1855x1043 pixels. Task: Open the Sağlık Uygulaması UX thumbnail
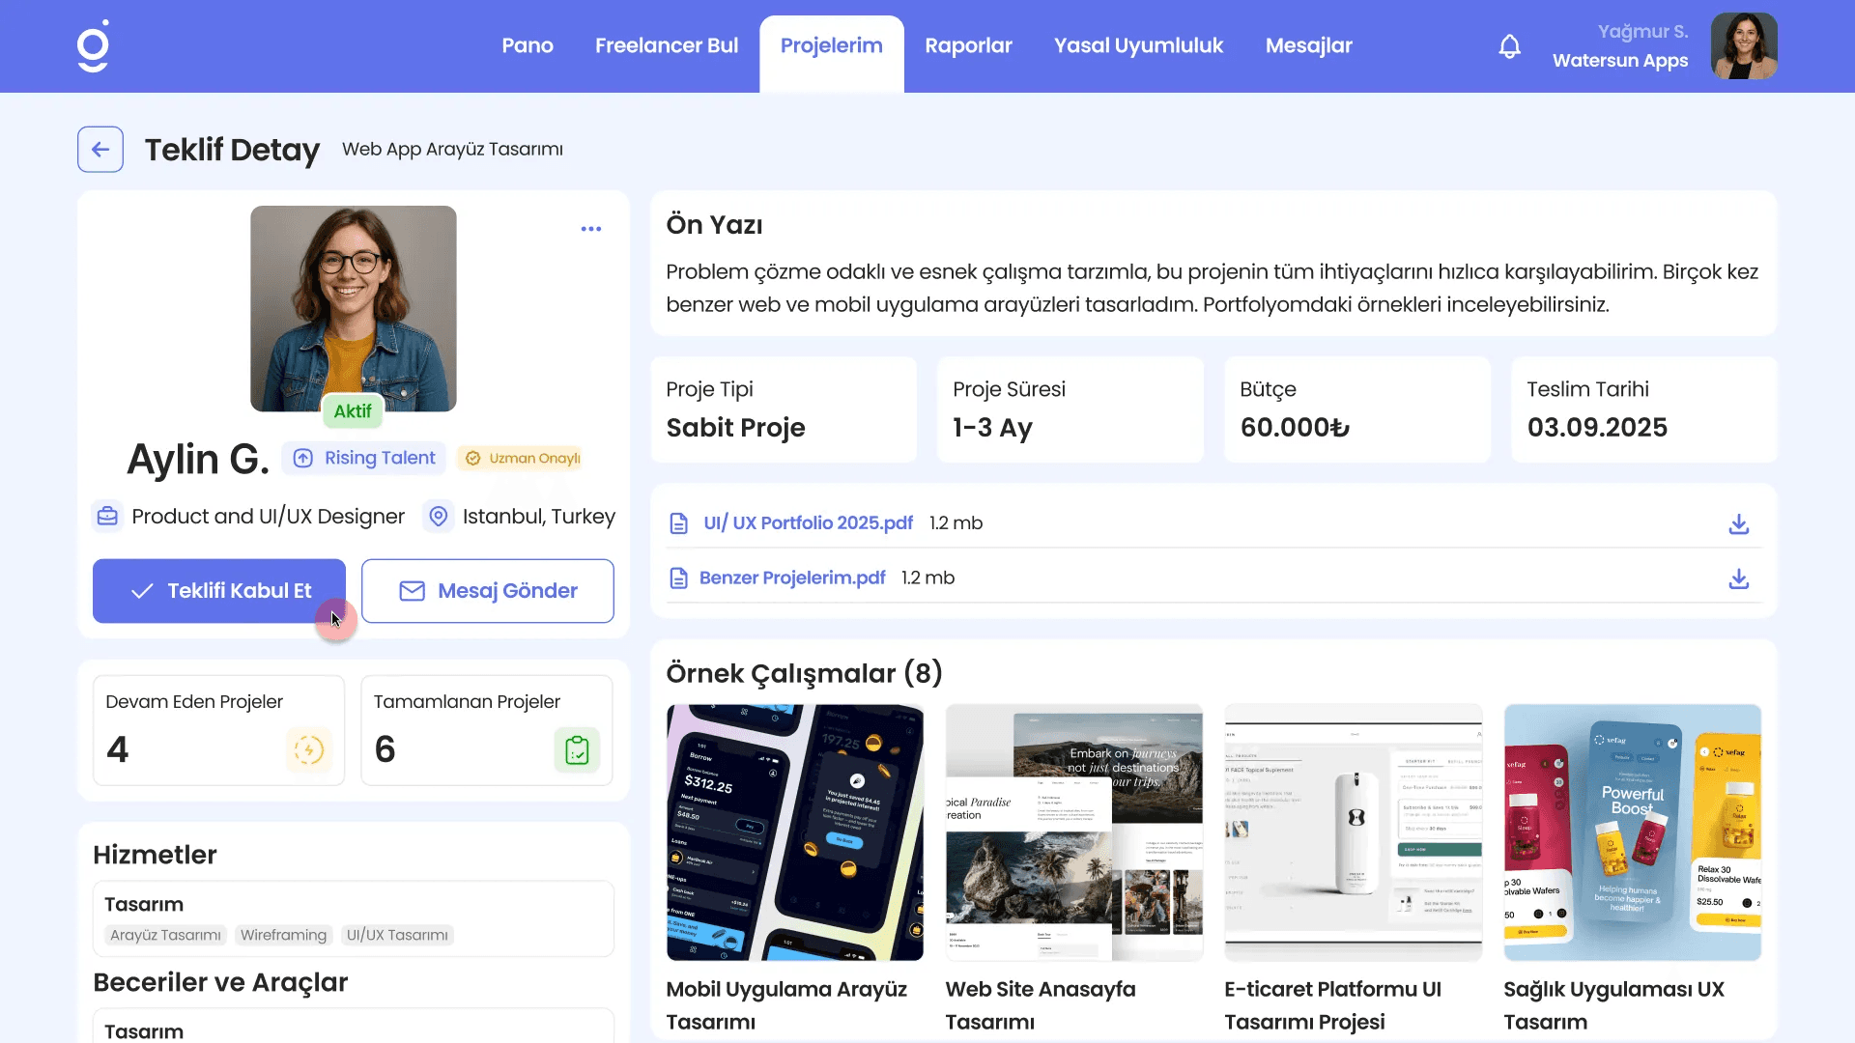(1632, 832)
